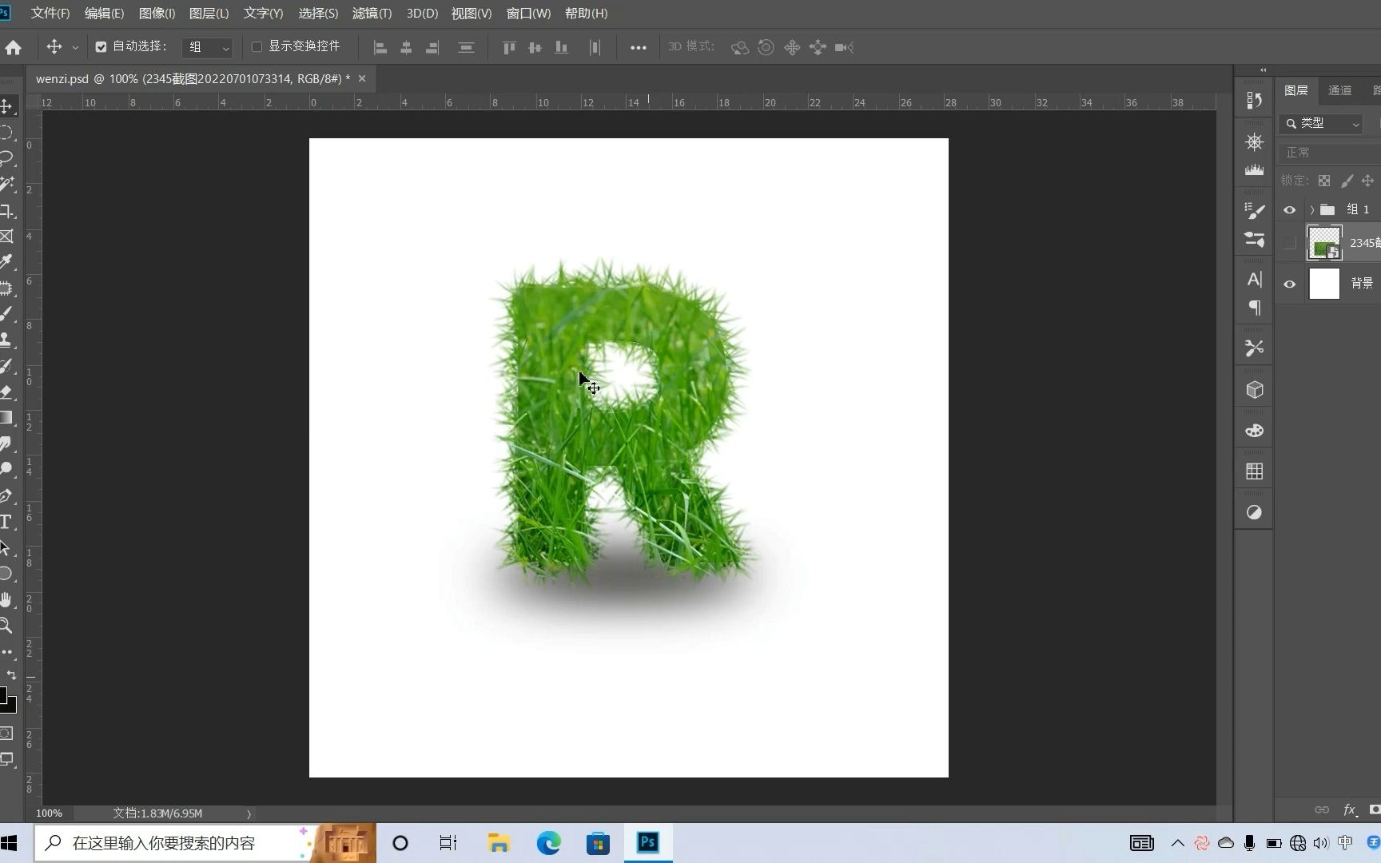Open the Histogram panel icon
1381x863 pixels.
1254,169
